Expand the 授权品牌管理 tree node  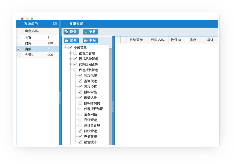coord(71,59)
